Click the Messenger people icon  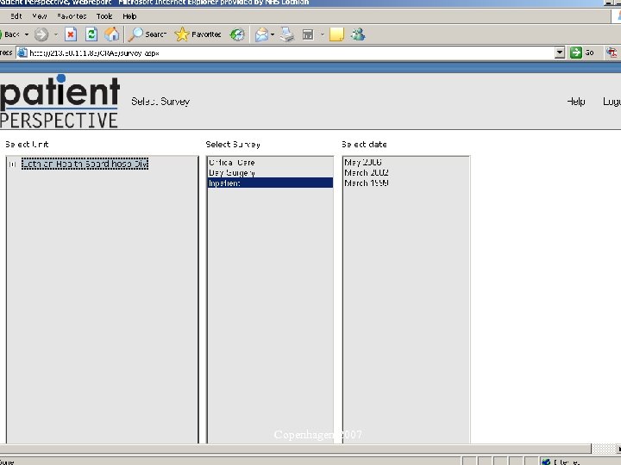(358, 34)
